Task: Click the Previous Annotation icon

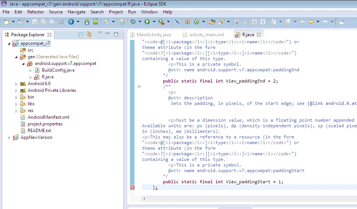Action: pos(288,22)
